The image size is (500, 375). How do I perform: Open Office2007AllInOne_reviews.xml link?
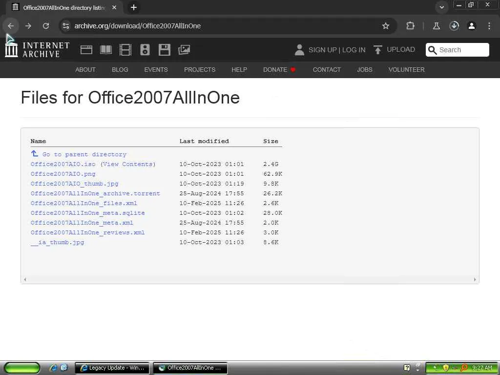click(x=88, y=232)
